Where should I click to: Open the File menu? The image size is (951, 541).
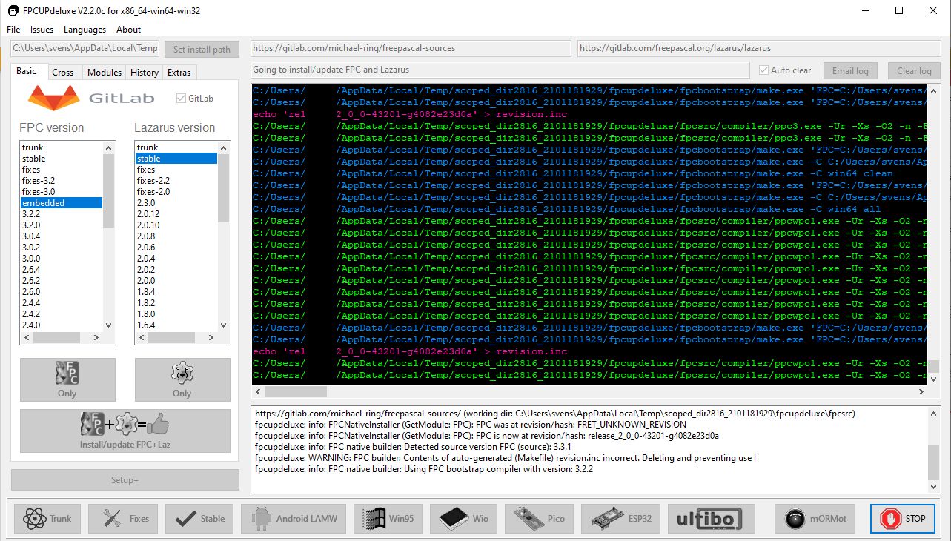pyautogui.click(x=13, y=30)
